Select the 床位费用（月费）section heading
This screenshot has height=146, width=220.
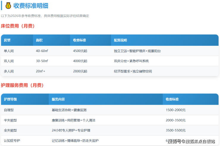coord(18,26)
